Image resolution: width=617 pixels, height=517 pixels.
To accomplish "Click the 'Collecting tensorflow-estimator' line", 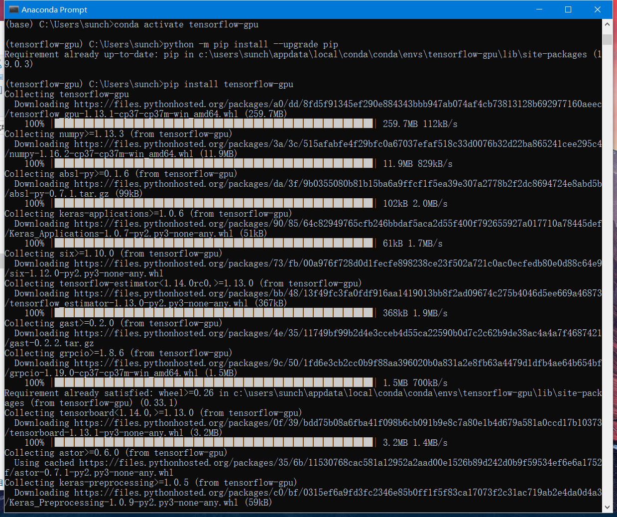I will (183, 283).
